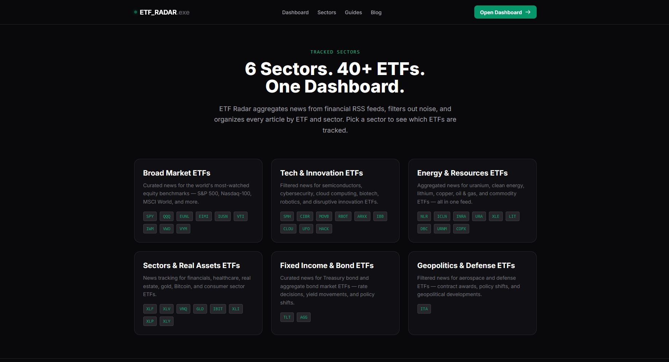
Task: Click the TLT ticker tag
Action: (287, 317)
